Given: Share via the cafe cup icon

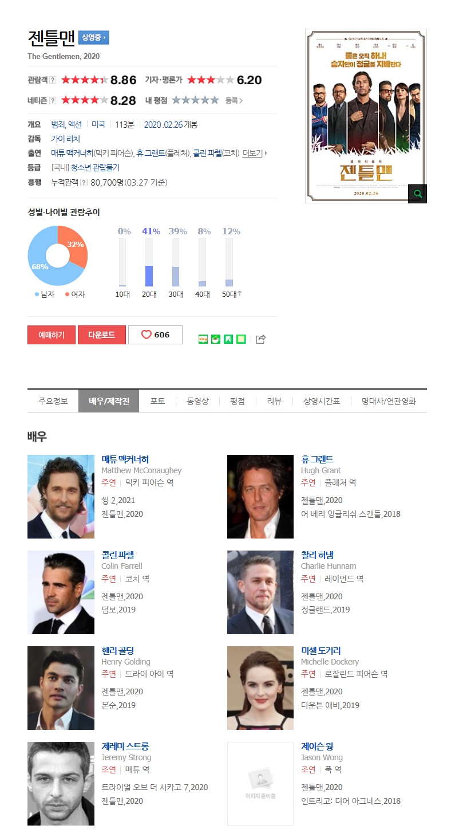Looking at the screenshot, I should click(216, 339).
